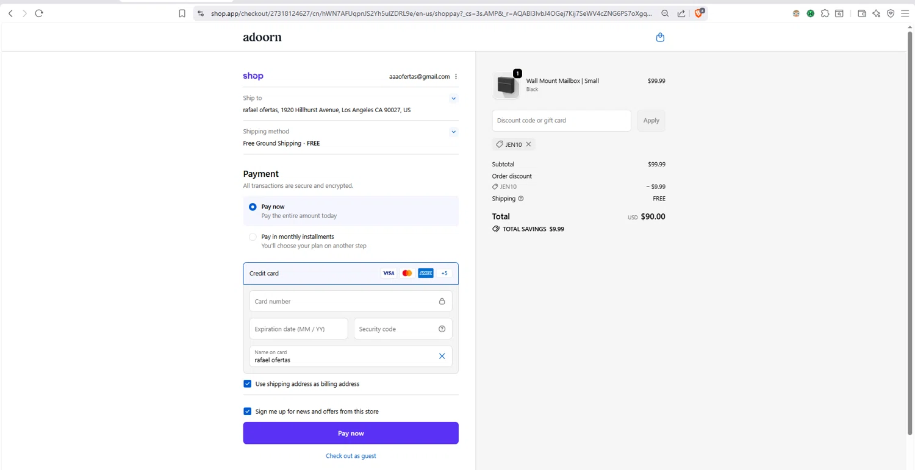This screenshot has width=915, height=470.
Task: Toggle Use shipping address as billing address
Action: [247, 384]
